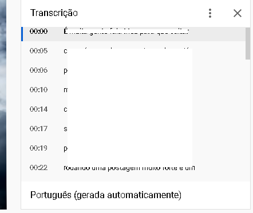This screenshot has height=213, width=253.
Task: Jump to timestamp 00:00
Action: [38, 31]
